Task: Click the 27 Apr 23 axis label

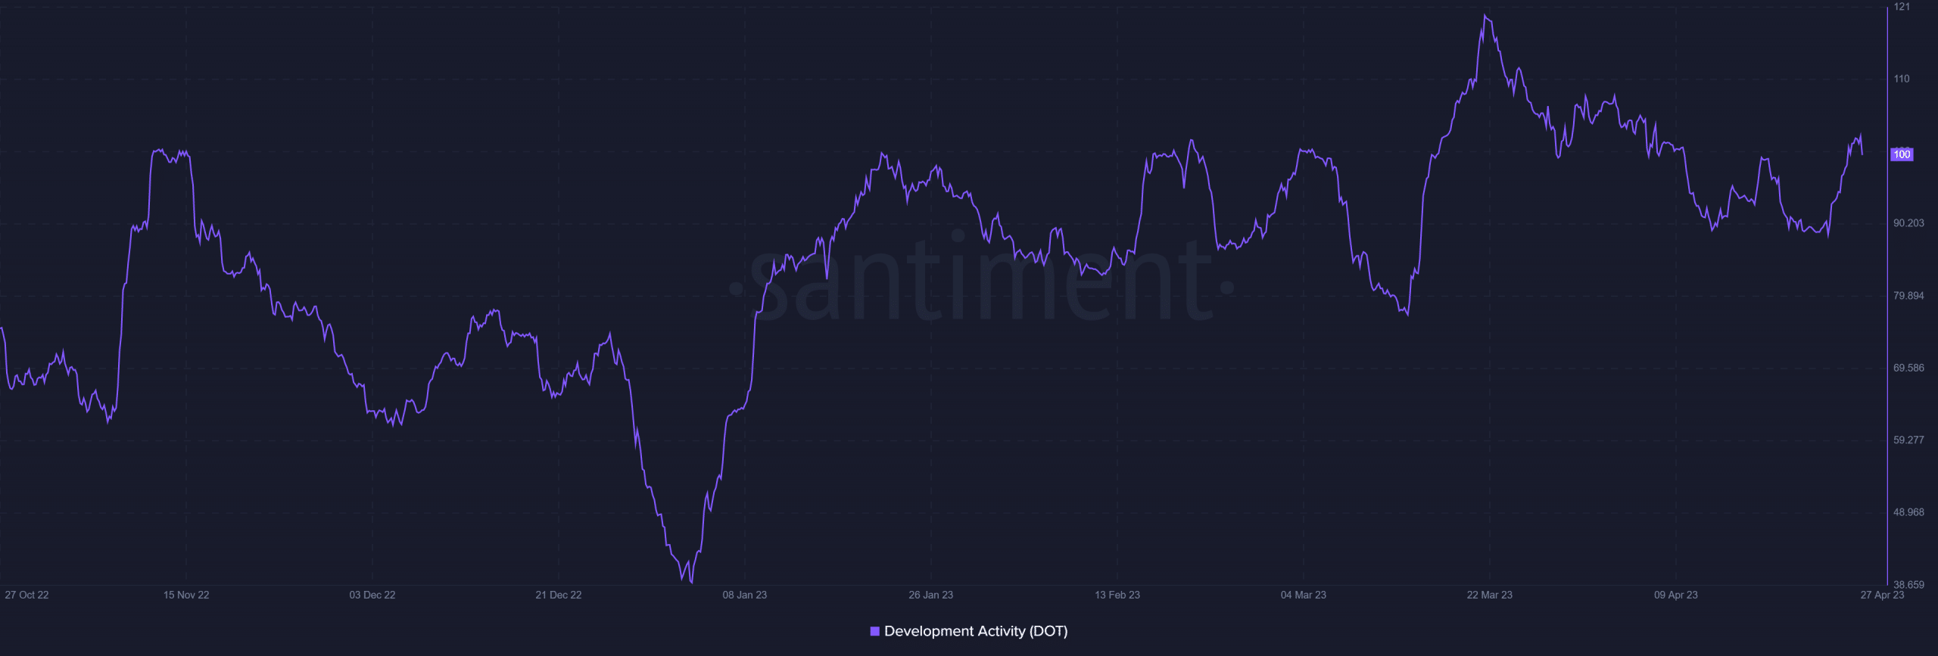Action: (1882, 595)
